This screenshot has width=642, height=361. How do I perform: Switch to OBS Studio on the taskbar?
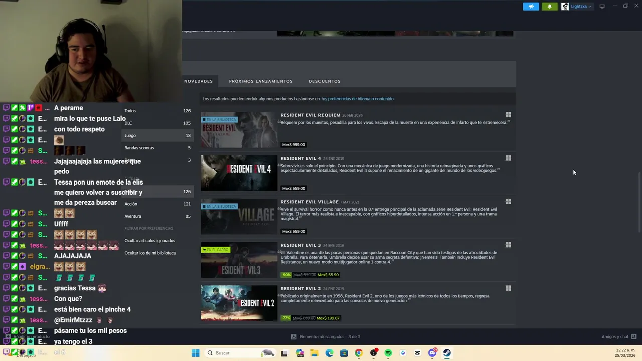click(x=373, y=353)
